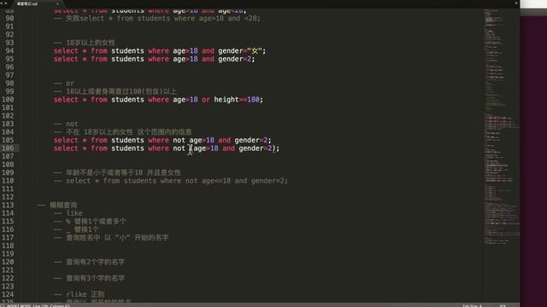Viewport: 547px width, 307px height.
Task: Open SQL syntax selector in status bar
Action: 503,305
